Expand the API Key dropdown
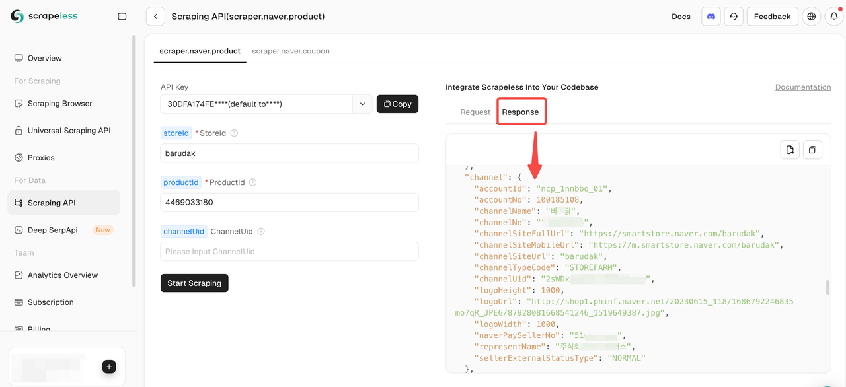 pyautogui.click(x=362, y=104)
